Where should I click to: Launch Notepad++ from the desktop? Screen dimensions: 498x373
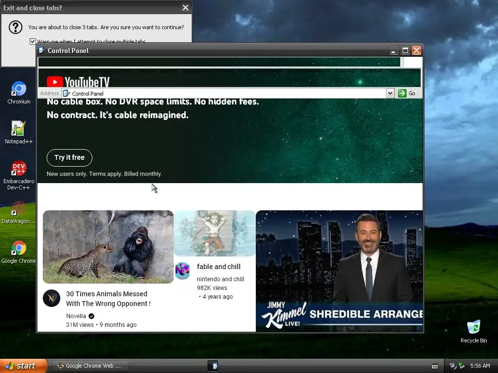(18, 132)
